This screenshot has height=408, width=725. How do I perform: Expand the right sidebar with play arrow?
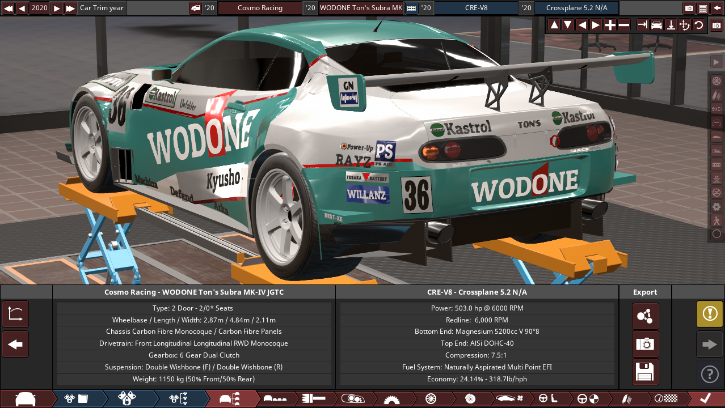coord(716,62)
